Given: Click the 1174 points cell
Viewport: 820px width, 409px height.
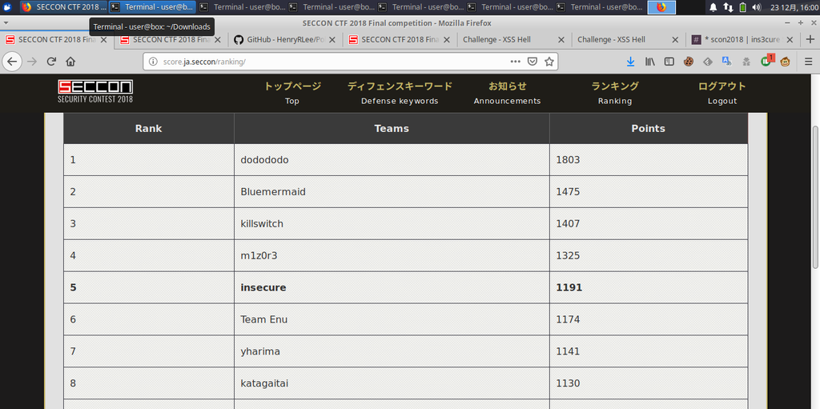Looking at the screenshot, I should click(649, 319).
